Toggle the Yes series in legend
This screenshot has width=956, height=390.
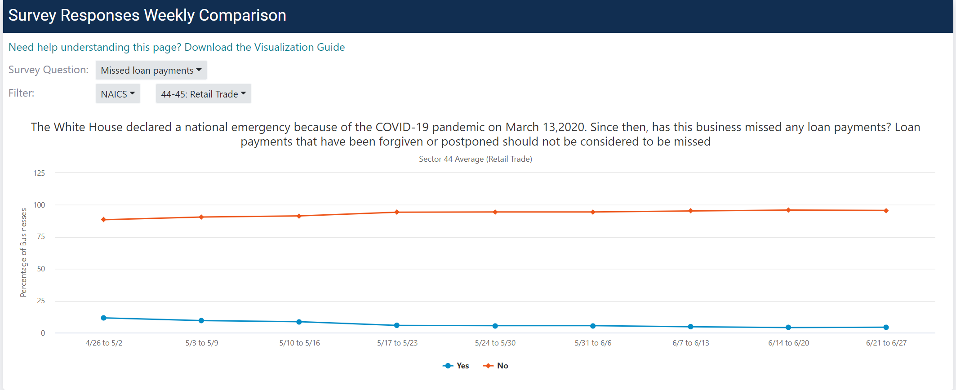coord(462,366)
